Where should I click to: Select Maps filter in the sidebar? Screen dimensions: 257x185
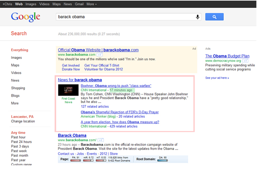(x=15, y=65)
